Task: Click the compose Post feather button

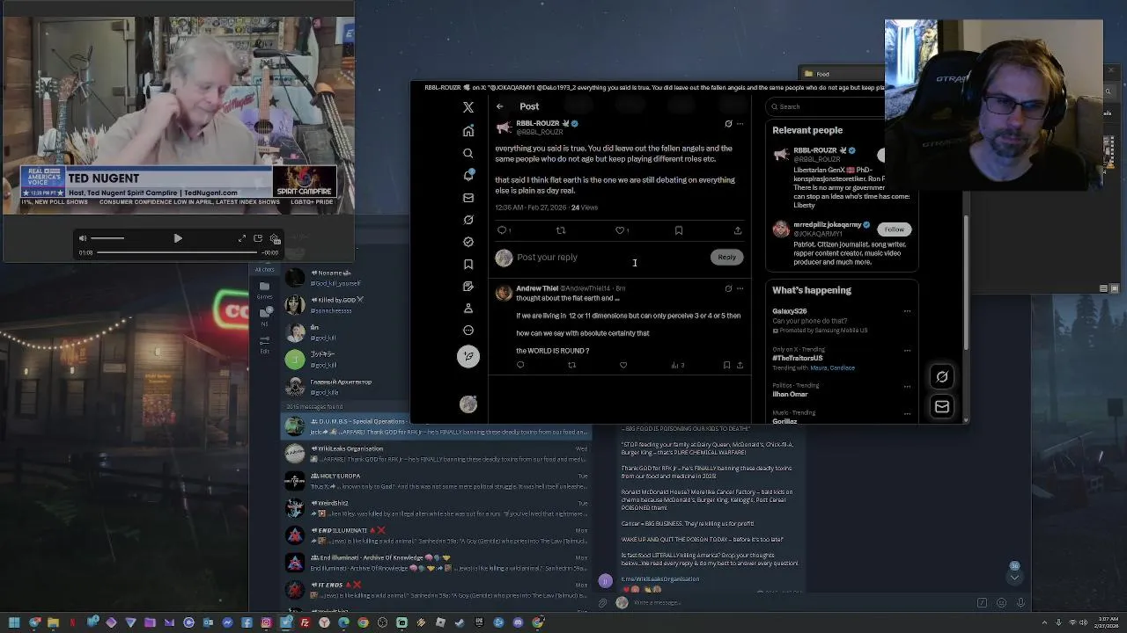Action: tap(468, 356)
